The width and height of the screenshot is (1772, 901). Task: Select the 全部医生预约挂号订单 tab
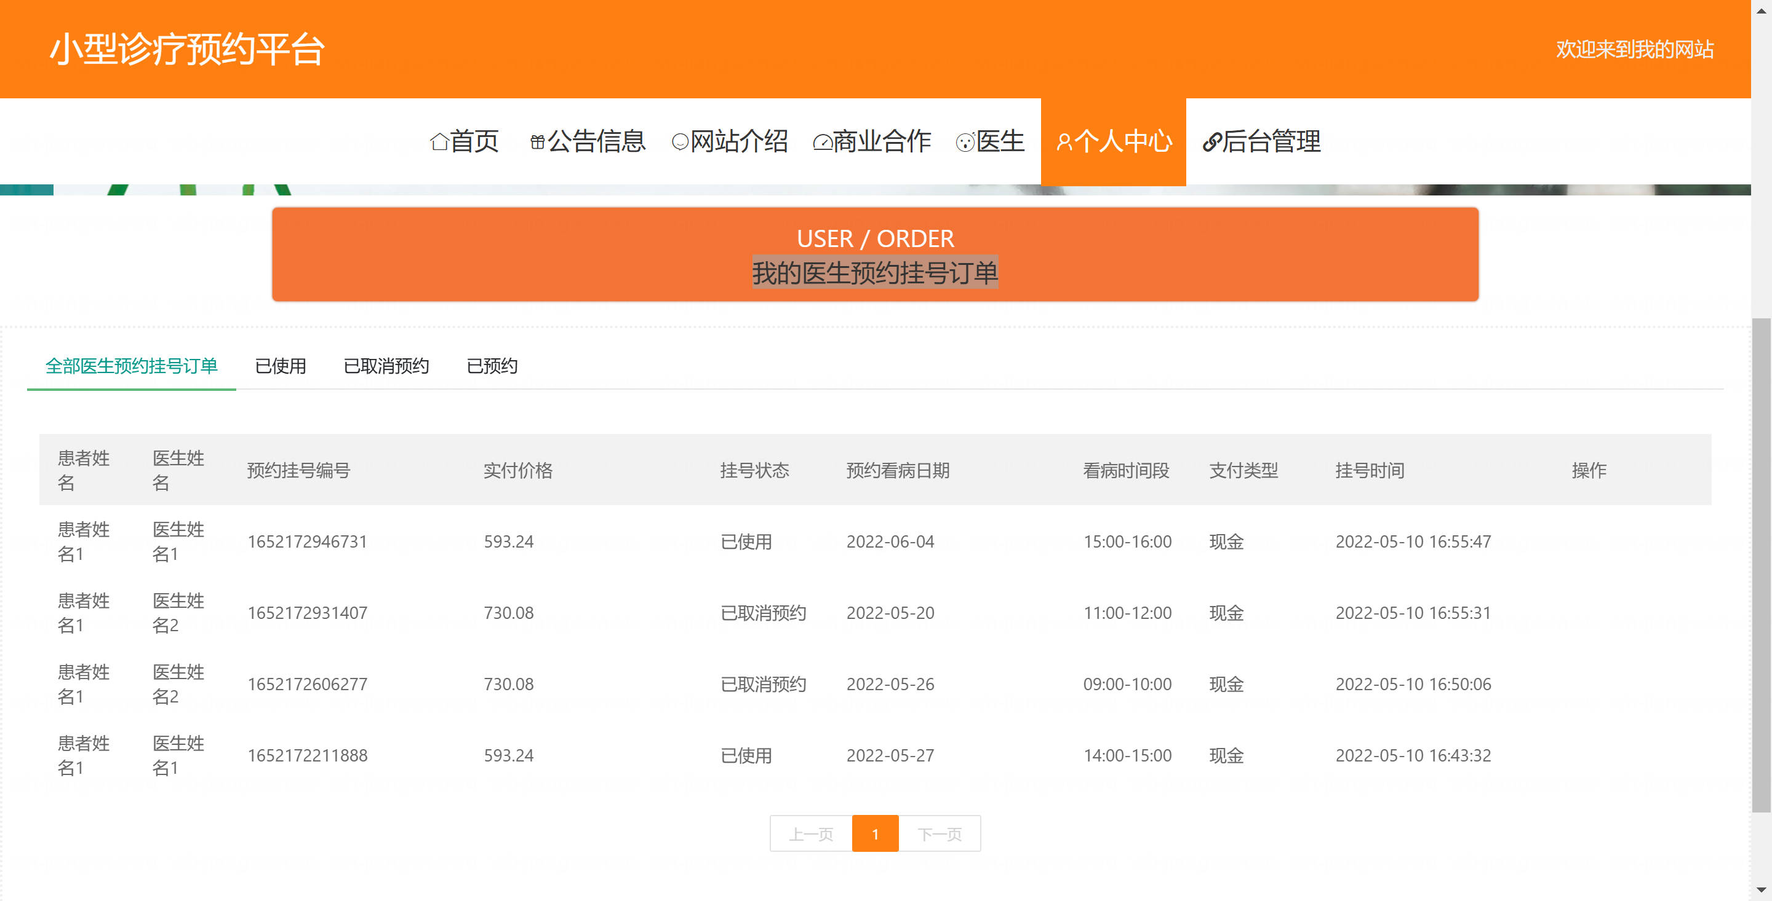pos(132,366)
